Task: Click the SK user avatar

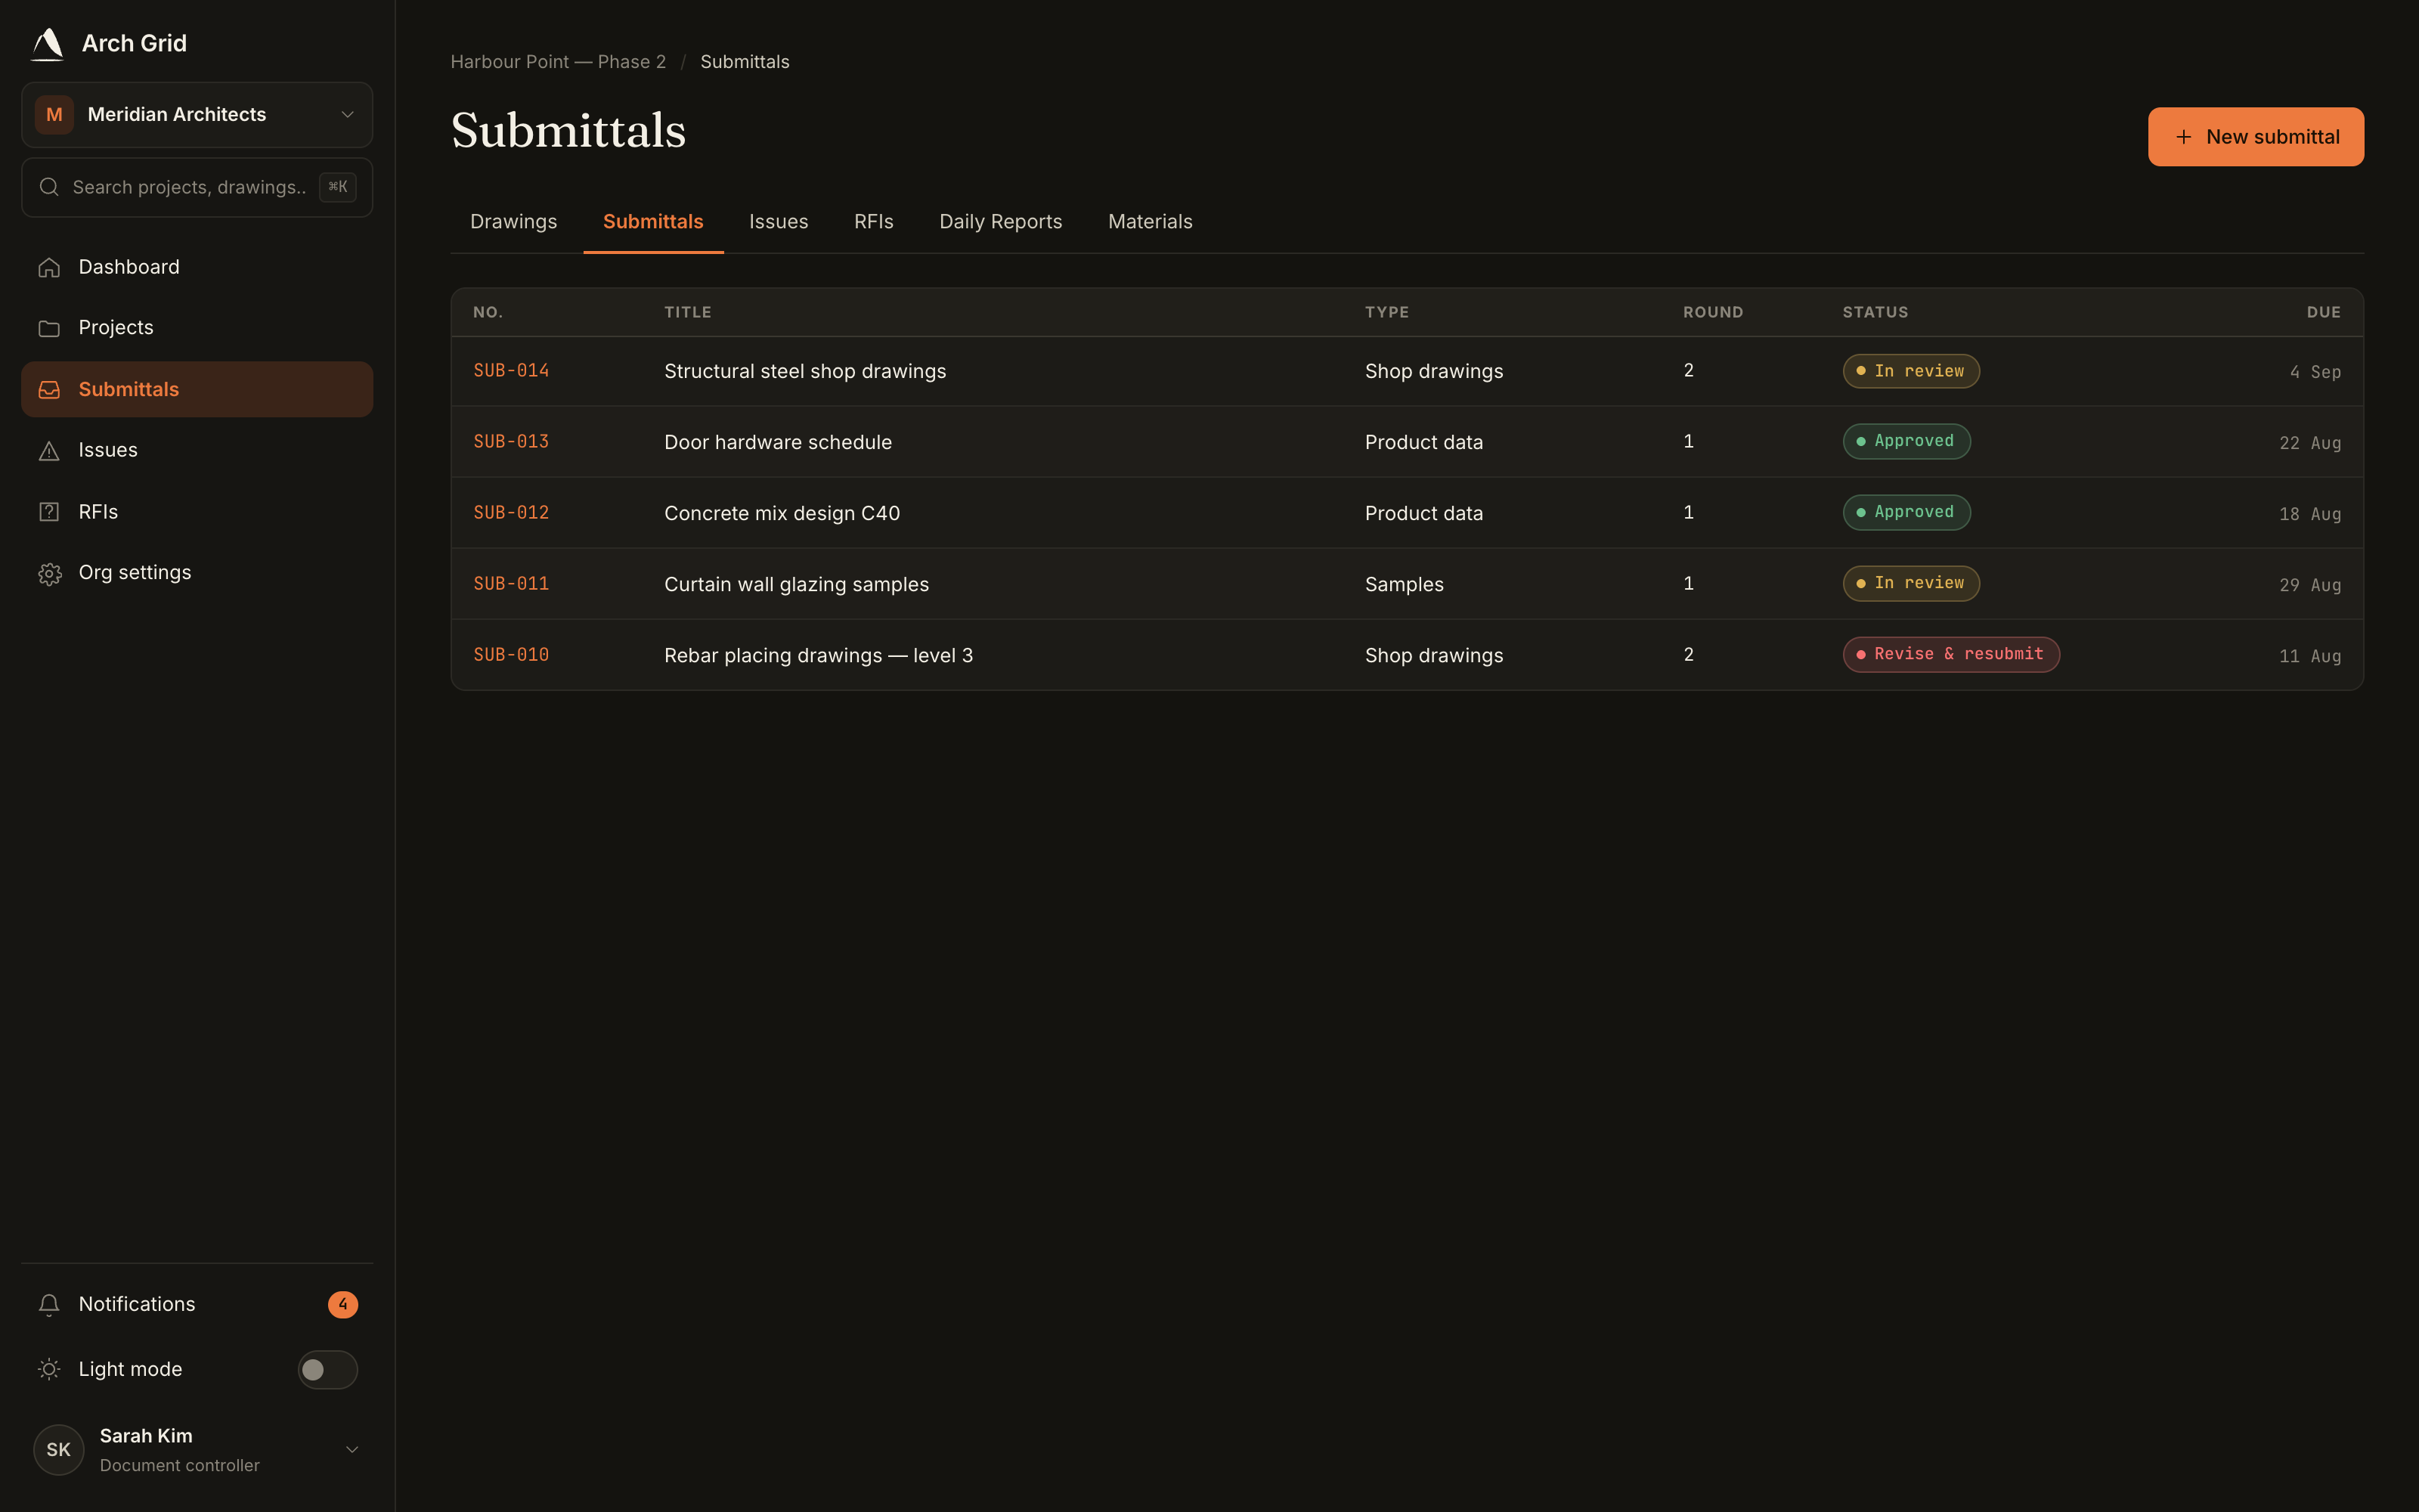Action: tap(59, 1450)
